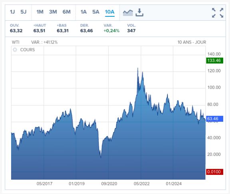Select the active 10A range
The image size is (230, 194).
tap(110, 12)
